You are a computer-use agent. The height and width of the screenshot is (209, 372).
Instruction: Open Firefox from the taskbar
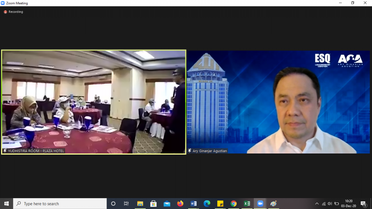pyautogui.click(x=180, y=204)
